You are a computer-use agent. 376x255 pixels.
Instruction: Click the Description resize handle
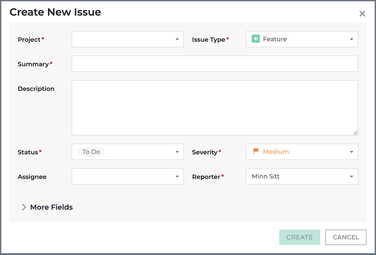355,132
